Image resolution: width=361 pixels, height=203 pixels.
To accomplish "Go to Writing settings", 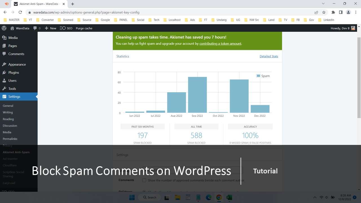I will click(x=8, y=112).
